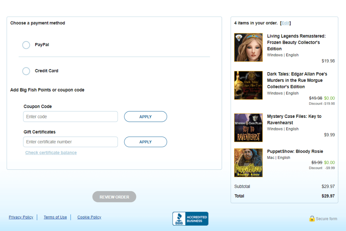The image size is (346, 231).
Task: Click the $19.98 price of Living Legends
Action: pos(328,61)
